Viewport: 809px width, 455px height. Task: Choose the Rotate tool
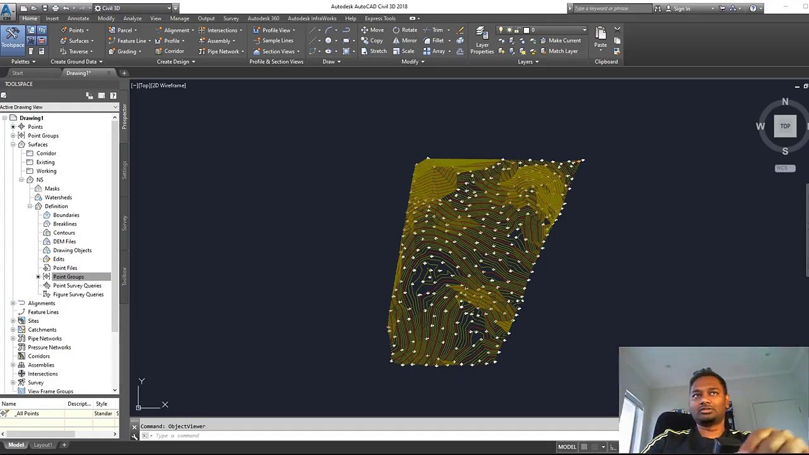pos(405,30)
